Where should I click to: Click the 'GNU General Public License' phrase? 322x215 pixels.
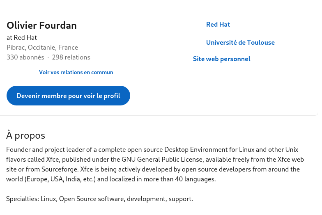(x=162, y=159)
